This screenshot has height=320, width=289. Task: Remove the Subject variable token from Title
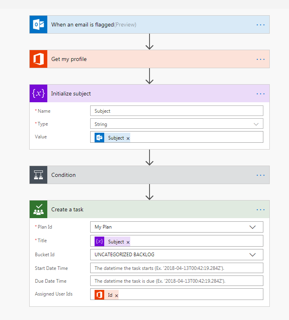click(128, 243)
